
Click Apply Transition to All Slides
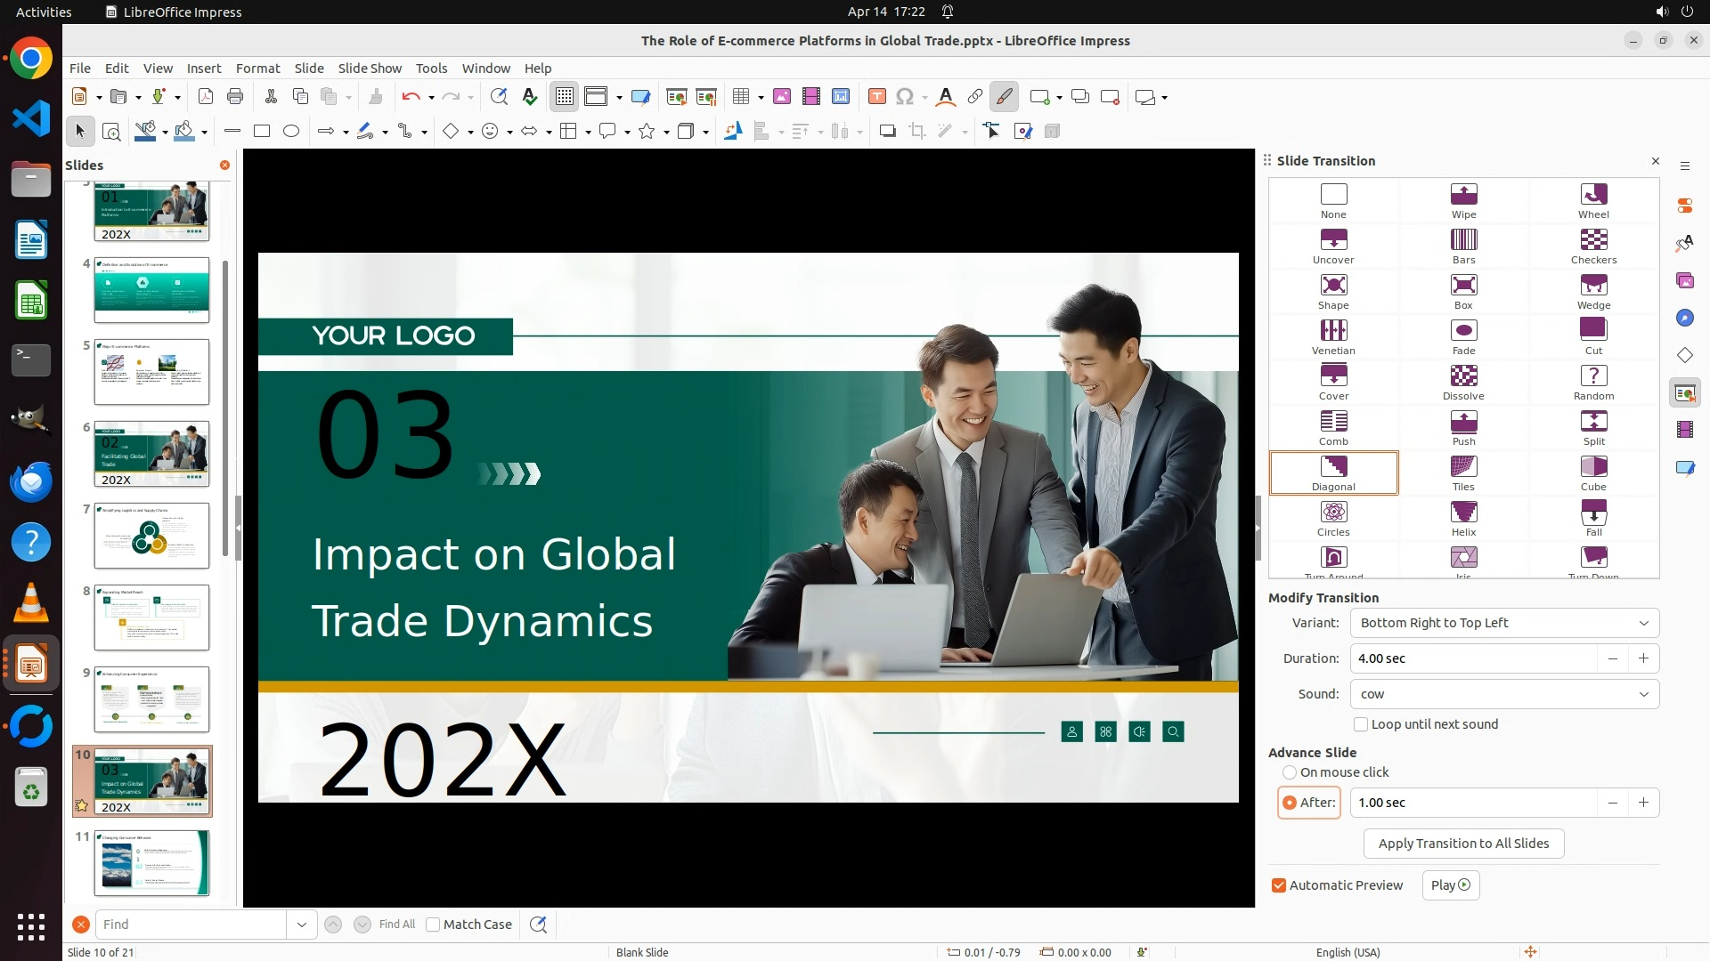coord(1463,844)
